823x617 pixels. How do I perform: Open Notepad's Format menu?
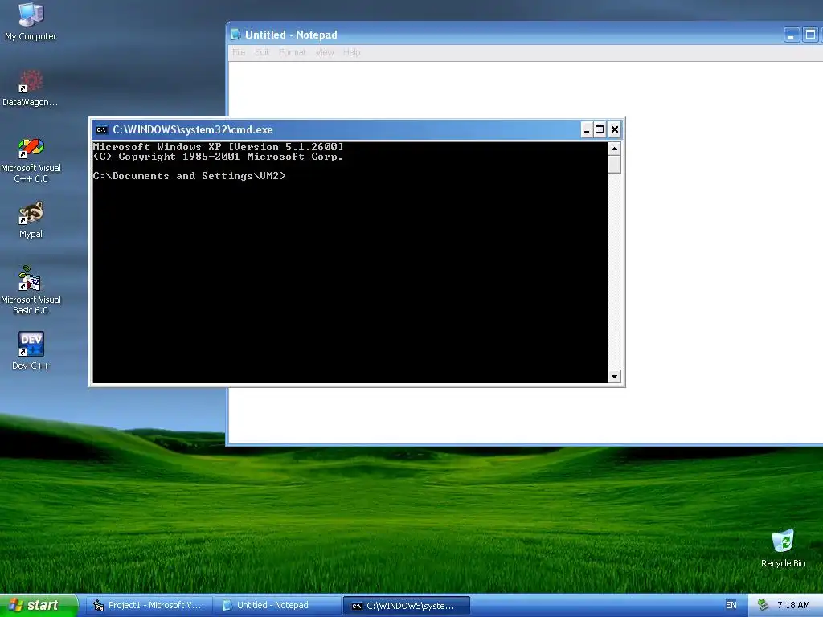click(292, 52)
